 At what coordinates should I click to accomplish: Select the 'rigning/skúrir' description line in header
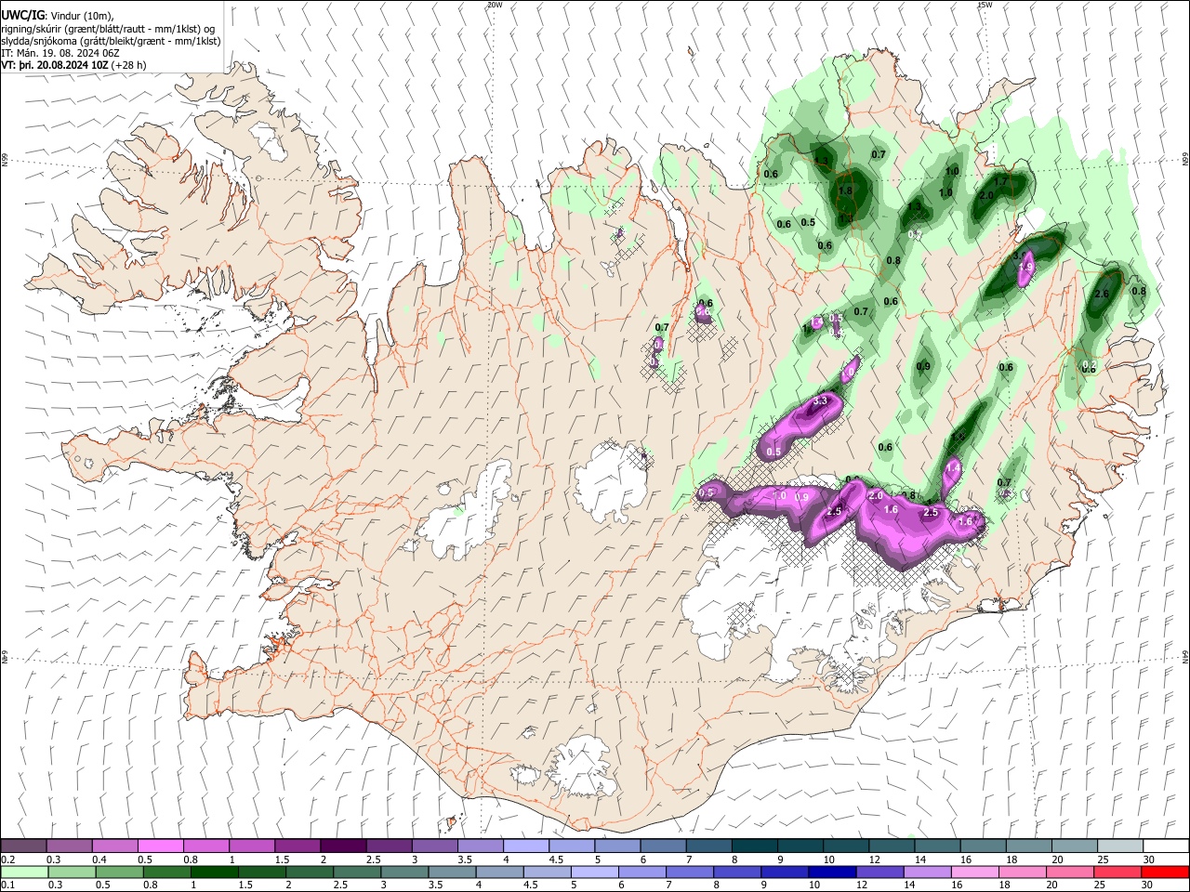108,29
